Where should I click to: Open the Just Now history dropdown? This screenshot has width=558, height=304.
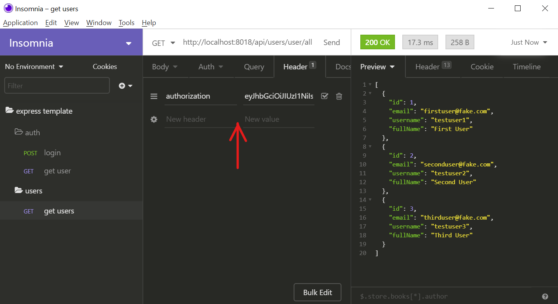tap(529, 42)
